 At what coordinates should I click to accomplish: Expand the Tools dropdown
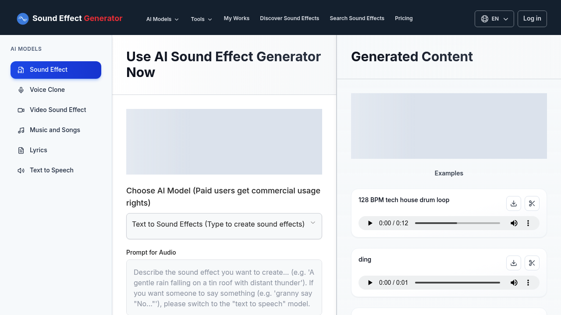pyautogui.click(x=201, y=19)
